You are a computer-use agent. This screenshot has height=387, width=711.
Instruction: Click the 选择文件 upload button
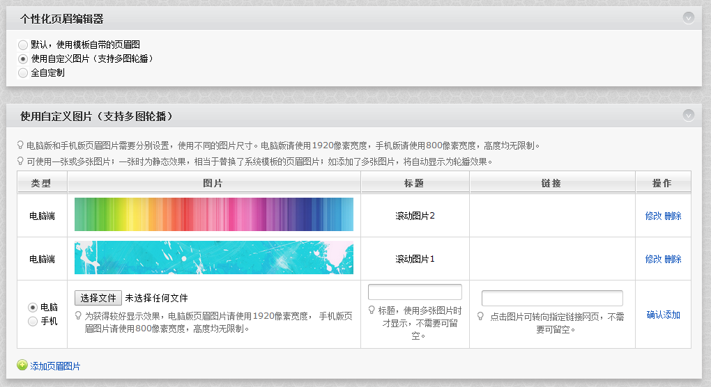[98, 298]
